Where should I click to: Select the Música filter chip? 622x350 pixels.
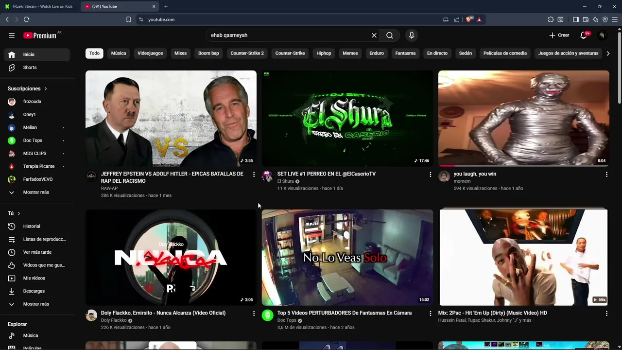(x=119, y=53)
